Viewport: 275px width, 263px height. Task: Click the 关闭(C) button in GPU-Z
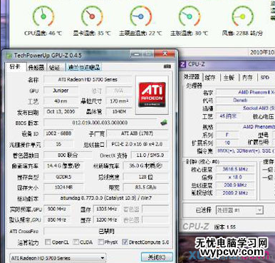click(157, 257)
